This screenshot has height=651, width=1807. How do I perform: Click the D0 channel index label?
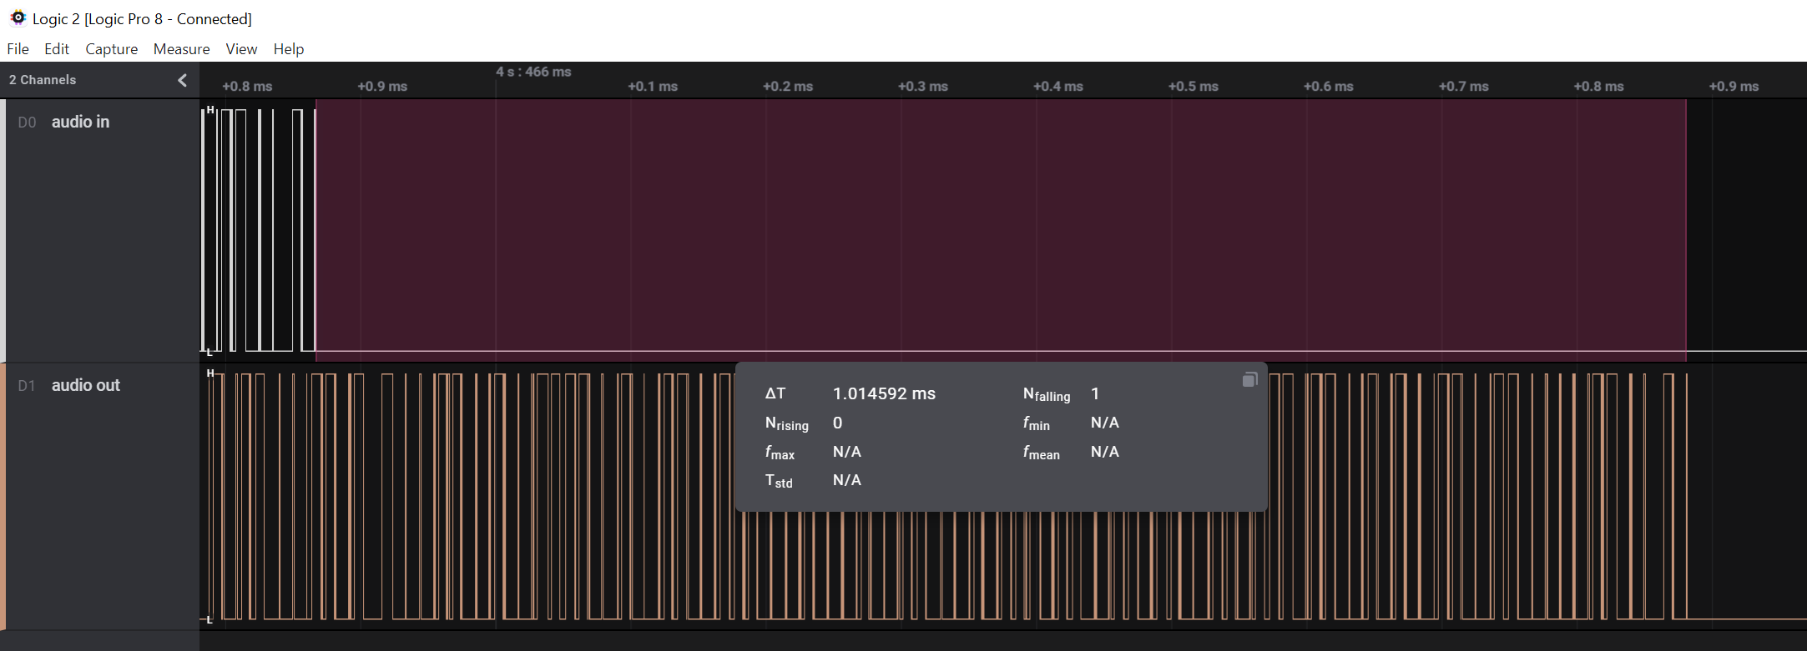pos(27,123)
